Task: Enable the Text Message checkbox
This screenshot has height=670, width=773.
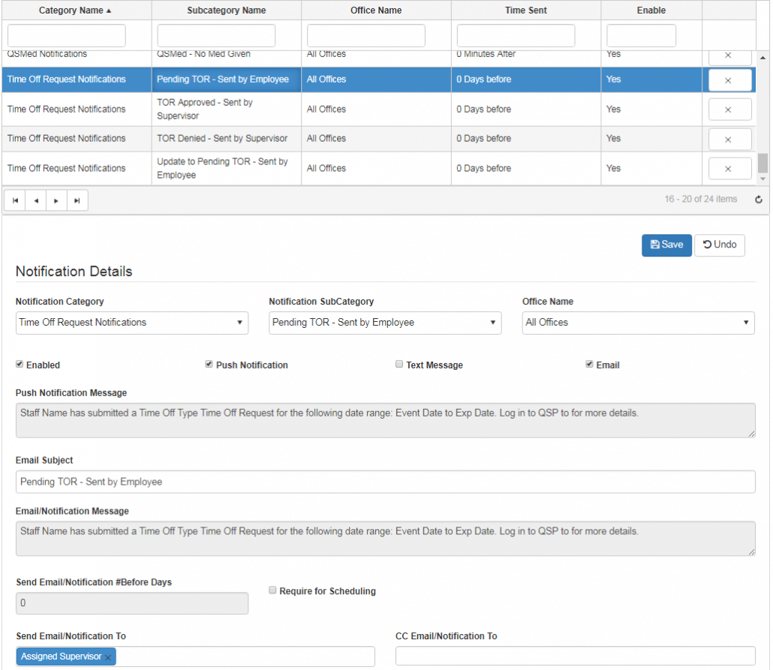Action: tap(400, 365)
